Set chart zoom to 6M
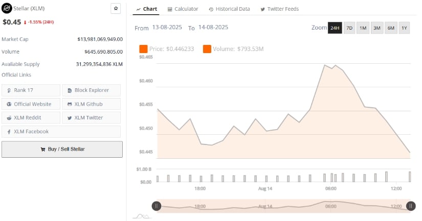Viewport: 422px width, 221px height. 391,28
